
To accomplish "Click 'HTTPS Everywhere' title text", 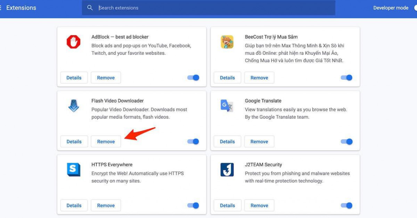I will (112, 165).
